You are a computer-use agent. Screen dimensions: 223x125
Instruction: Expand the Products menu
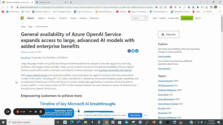tap(52, 18)
